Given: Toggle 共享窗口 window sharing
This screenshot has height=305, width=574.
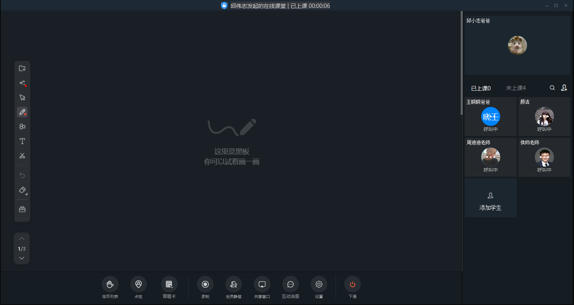Looking at the screenshot, I should 262,284.
